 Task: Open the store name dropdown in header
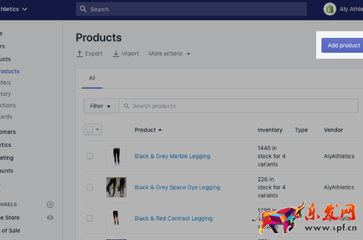(x=13, y=9)
